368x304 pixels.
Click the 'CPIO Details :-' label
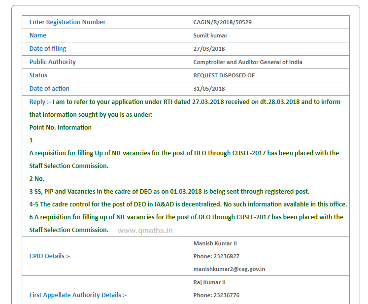coord(50,256)
